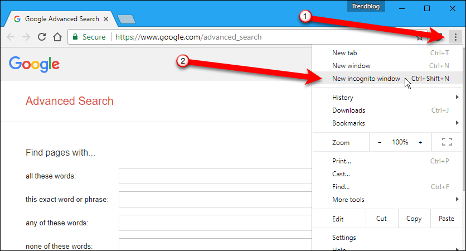Click the browser back arrow
Viewport: 466px width, 251px height.
click(x=11, y=37)
